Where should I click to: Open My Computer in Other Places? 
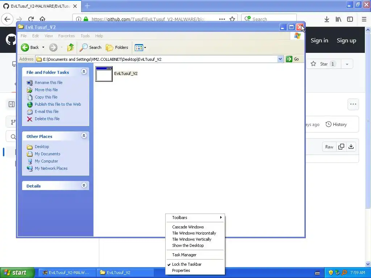click(46, 161)
